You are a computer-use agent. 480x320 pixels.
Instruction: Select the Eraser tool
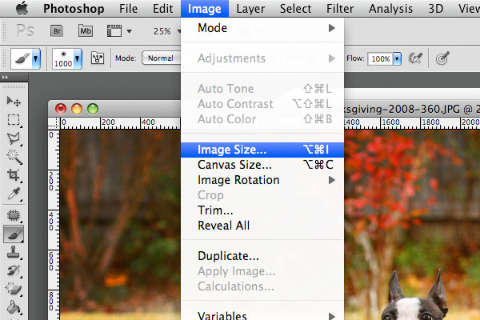[14, 289]
